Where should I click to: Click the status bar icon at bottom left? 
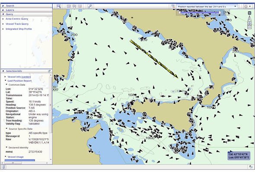pyautogui.click(x=4, y=167)
